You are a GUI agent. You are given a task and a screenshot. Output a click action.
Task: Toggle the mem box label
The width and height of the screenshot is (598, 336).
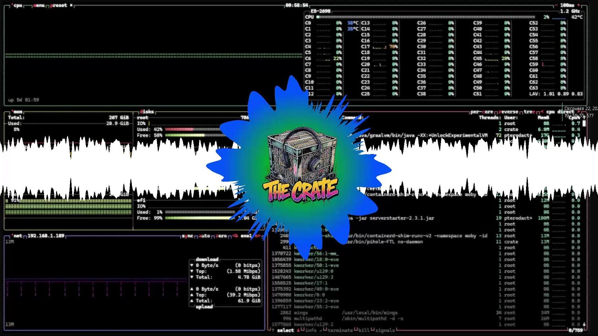(17, 112)
